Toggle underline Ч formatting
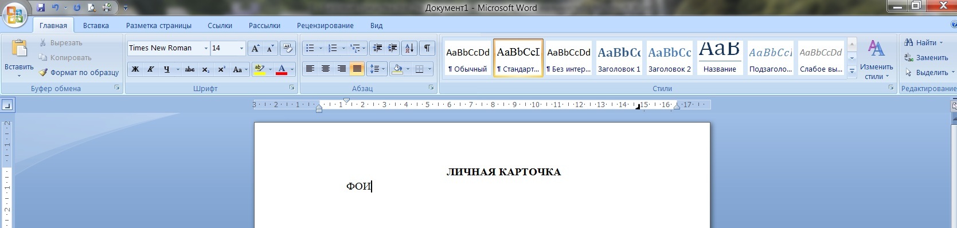 [x=166, y=69]
